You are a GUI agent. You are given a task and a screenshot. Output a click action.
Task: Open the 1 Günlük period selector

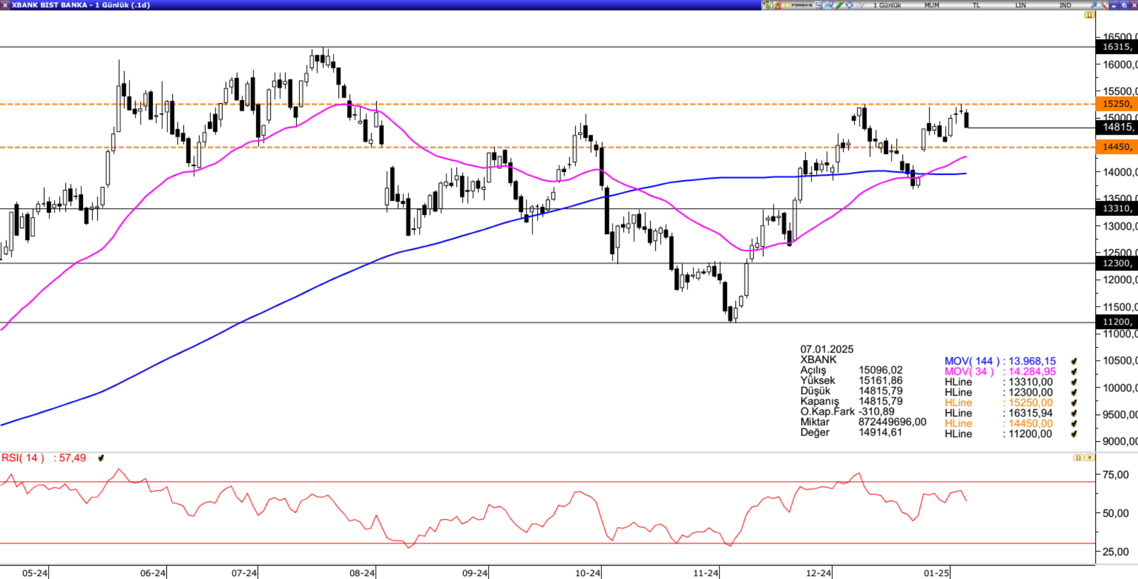pyautogui.click(x=887, y=5)
